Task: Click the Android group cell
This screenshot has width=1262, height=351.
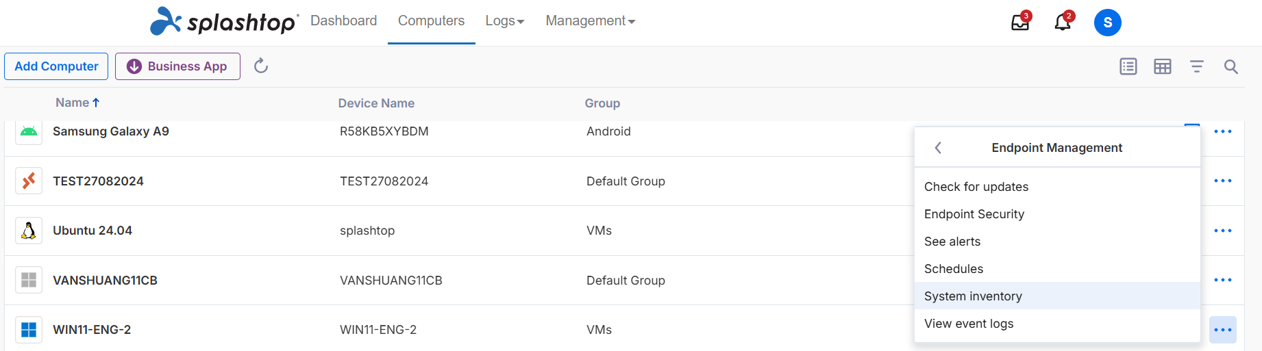Action: click(x=608, y=131)
